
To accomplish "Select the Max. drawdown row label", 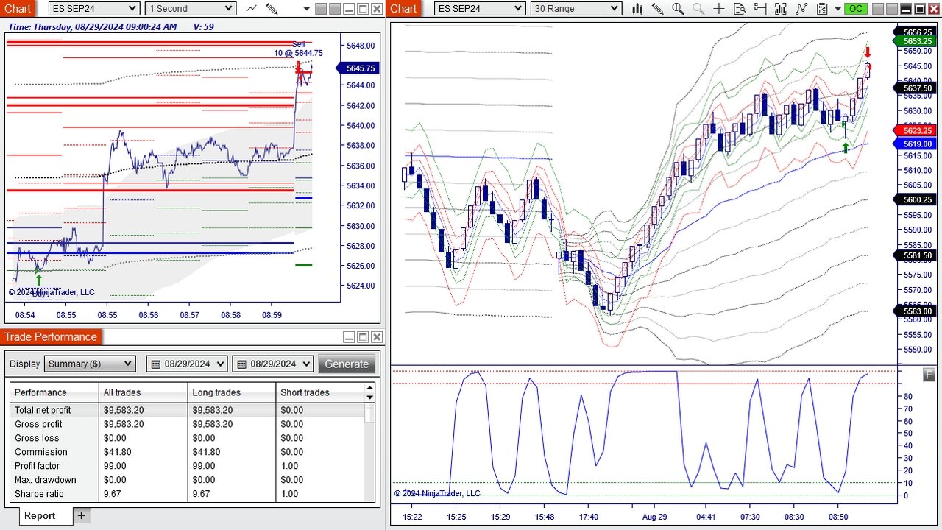I will coord(46,480).
